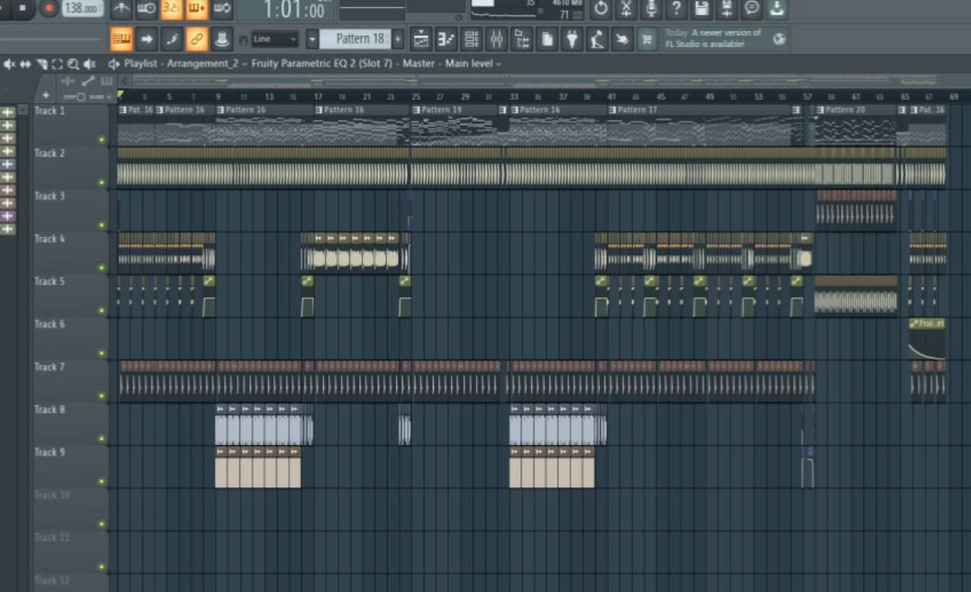971x592 pixels.
Task: Toggle the overdub (blend recording) button
Action: click(x=196, y=8)
